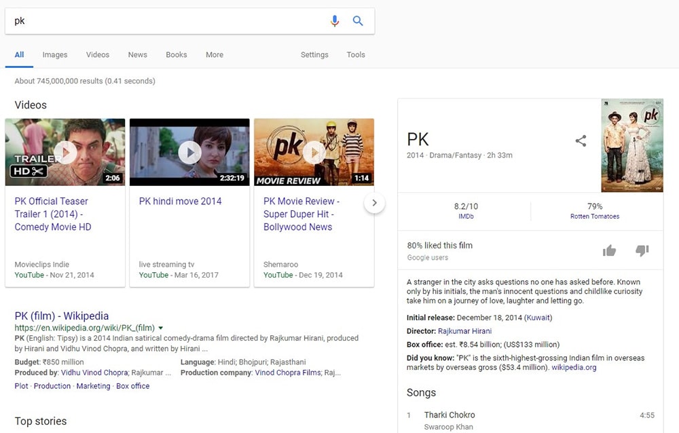Click the Shemaroo channel name
This screenshot has height=433, width=679.
click(280, 264)
